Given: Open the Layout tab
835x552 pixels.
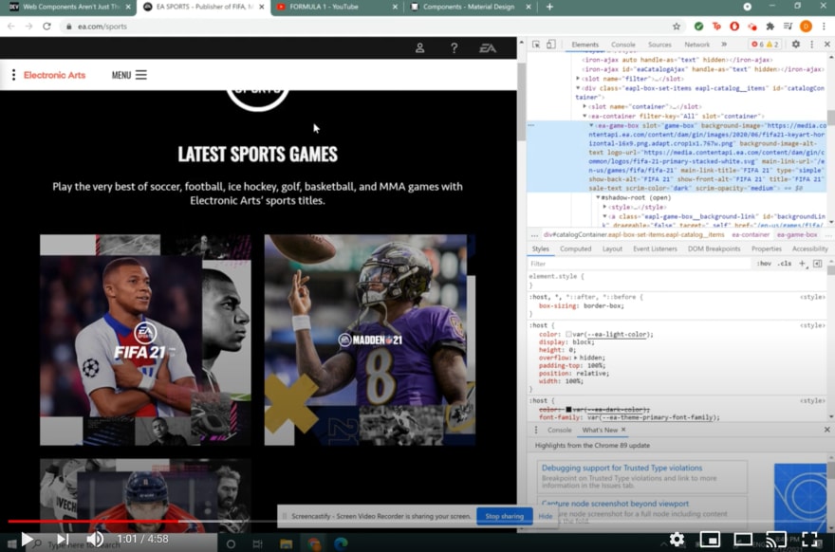Looking at the screenshot, I should [x=612, y=249].
